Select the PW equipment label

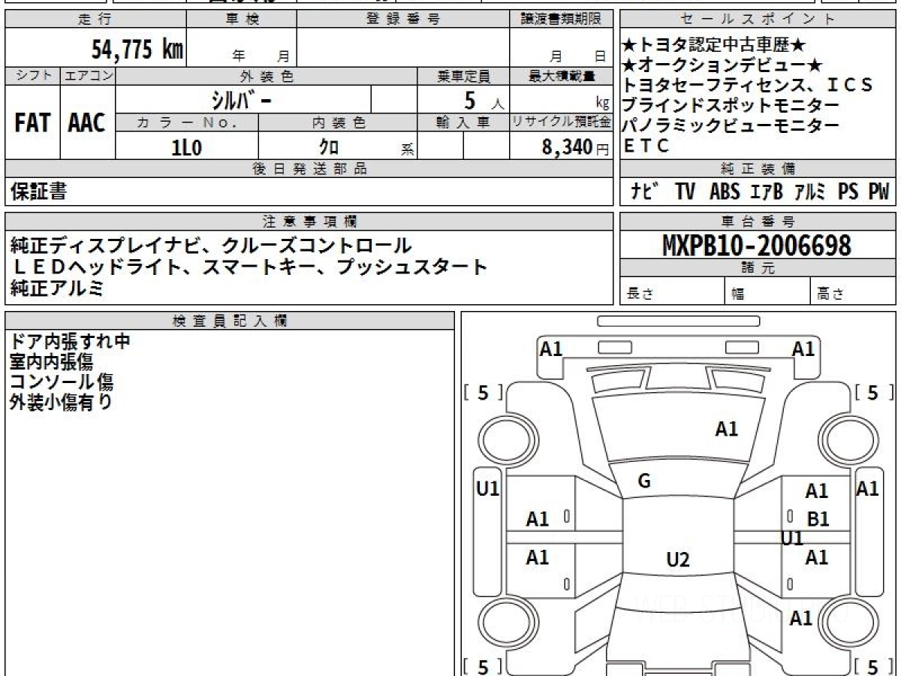pyautogui.click(x=878, y=192)
